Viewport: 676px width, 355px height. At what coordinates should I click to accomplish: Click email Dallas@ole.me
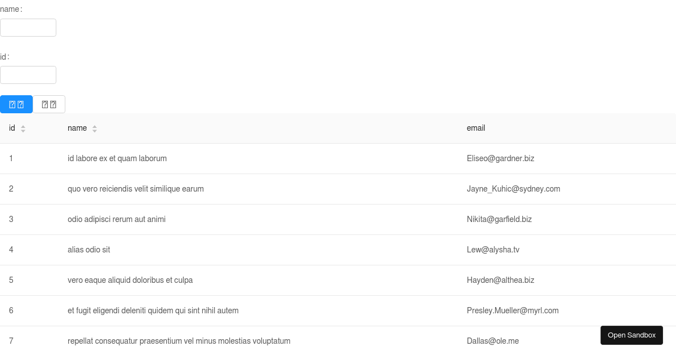pyautogui.click(x=493, y=341)
